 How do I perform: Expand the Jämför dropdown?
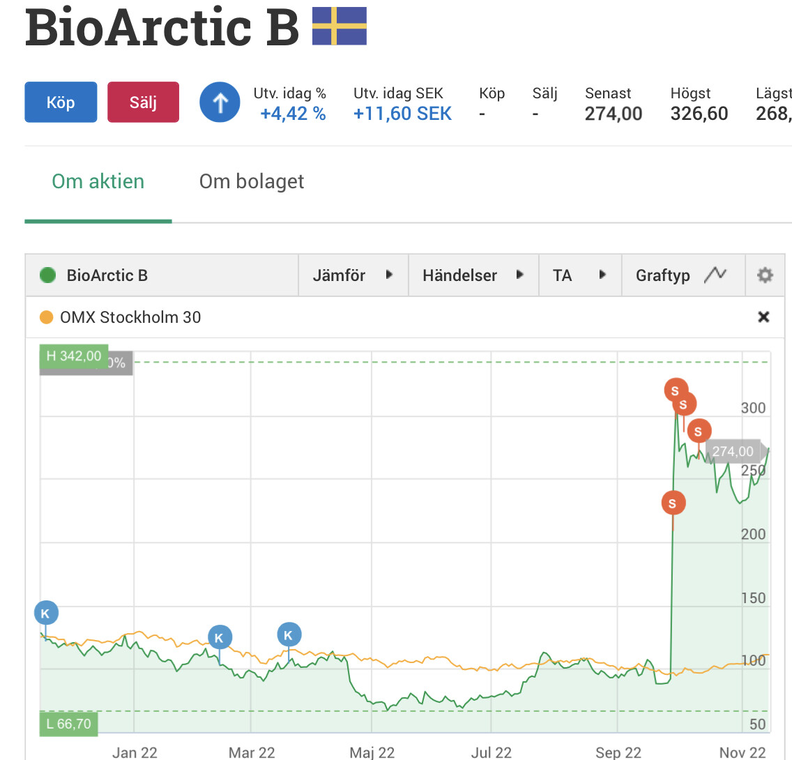pos(353,275)
